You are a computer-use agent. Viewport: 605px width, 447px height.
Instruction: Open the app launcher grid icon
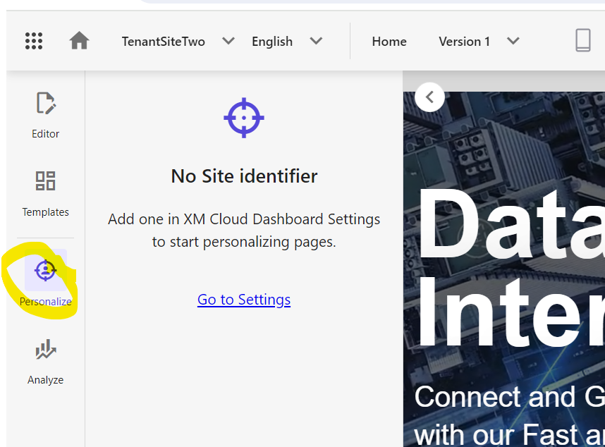[x=34, y=41]
